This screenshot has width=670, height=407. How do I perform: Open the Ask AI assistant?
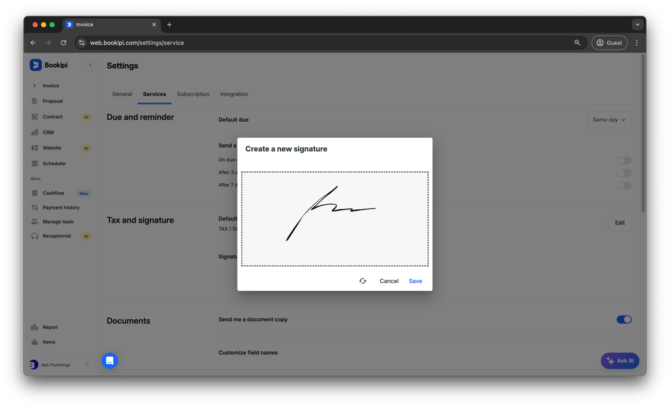pos(620,361)
